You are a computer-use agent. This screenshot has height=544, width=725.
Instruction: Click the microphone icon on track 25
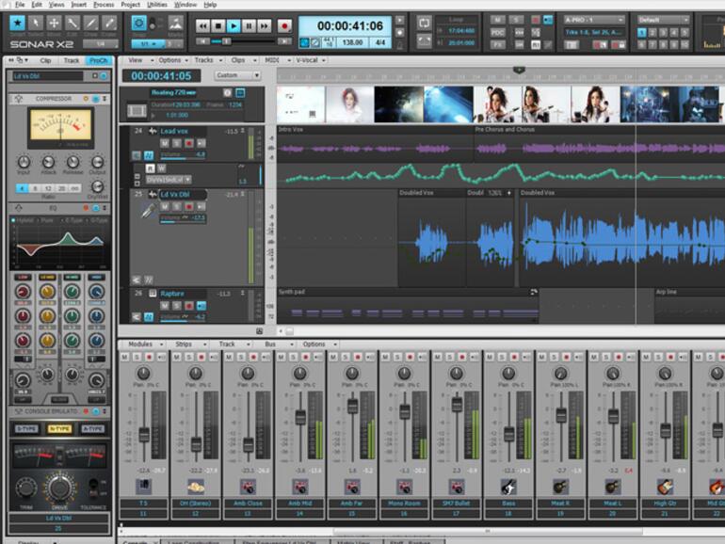pos(148,212)
